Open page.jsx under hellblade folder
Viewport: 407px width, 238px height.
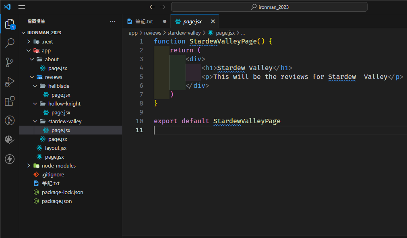[x=61, y=95]
